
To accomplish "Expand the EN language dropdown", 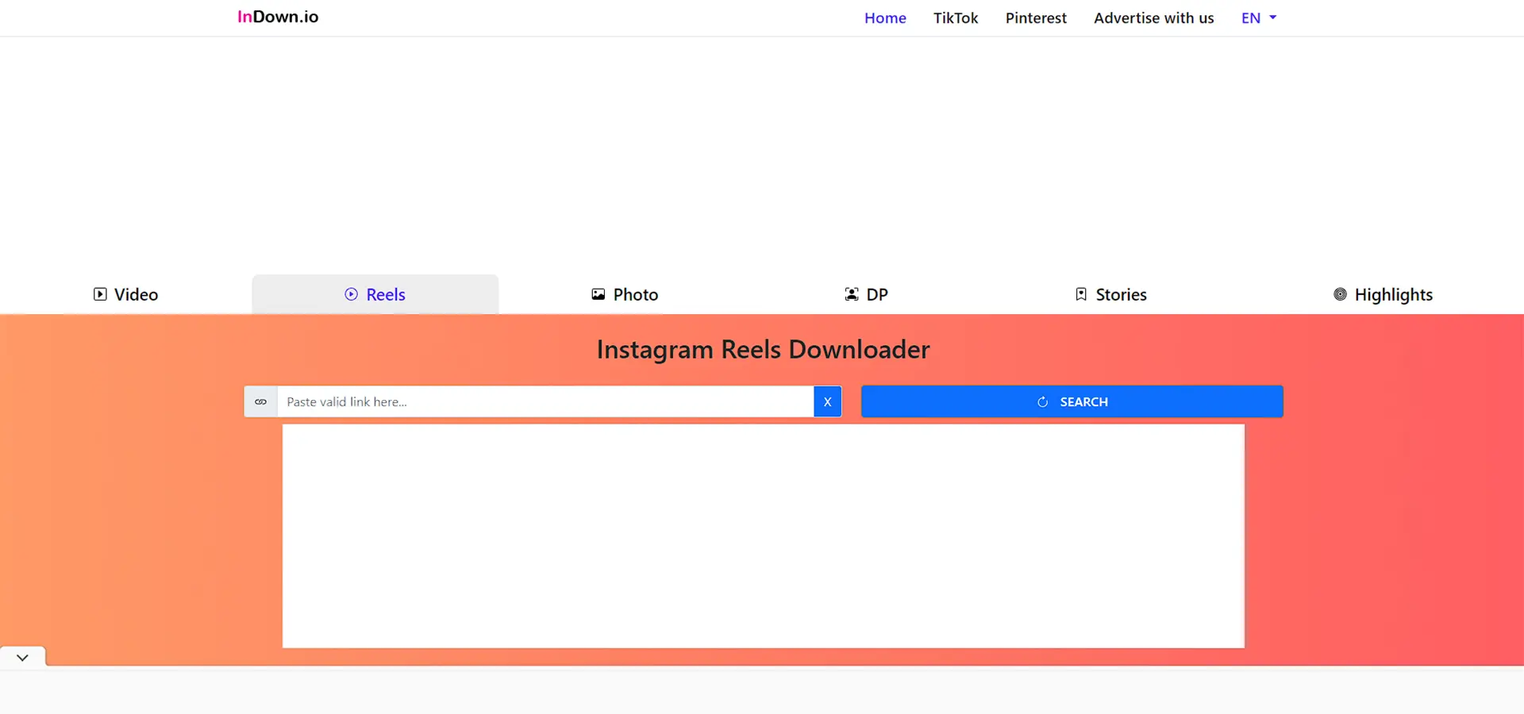I will click(x=1259, y=17).
